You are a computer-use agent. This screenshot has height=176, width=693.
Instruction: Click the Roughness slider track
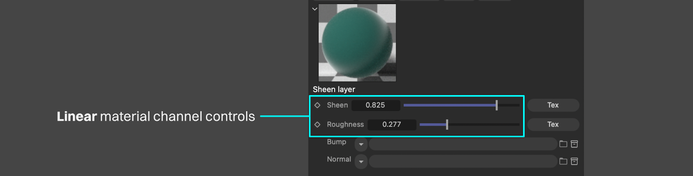tap(470, 125)
